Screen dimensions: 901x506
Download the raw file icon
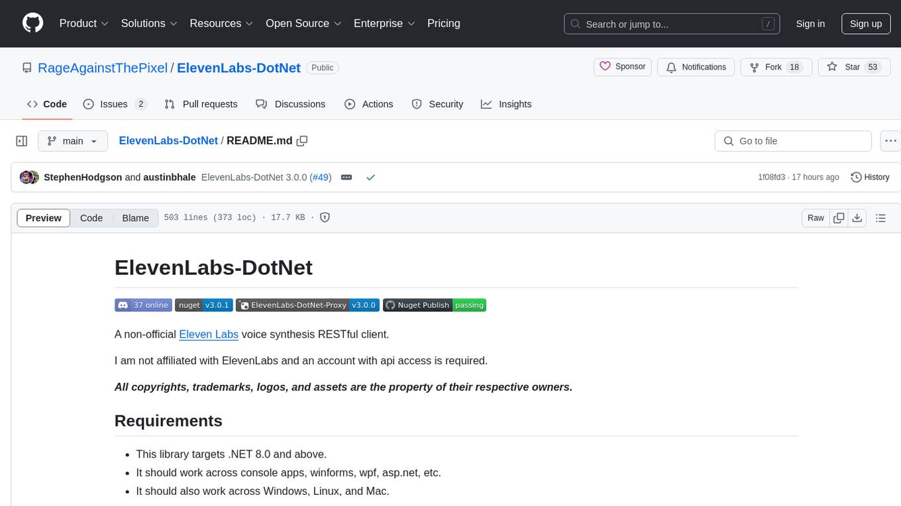point(857,218)
